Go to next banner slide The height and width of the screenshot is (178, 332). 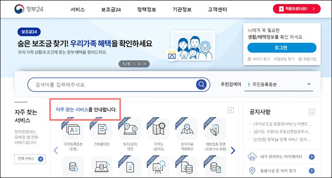pos(144,64)
